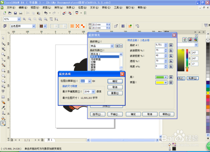Toggle the lock for 底纹 # value

171,45
